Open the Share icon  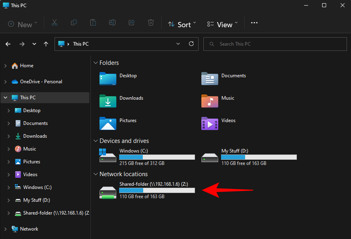pyautogui.click(x=132, y=23)
